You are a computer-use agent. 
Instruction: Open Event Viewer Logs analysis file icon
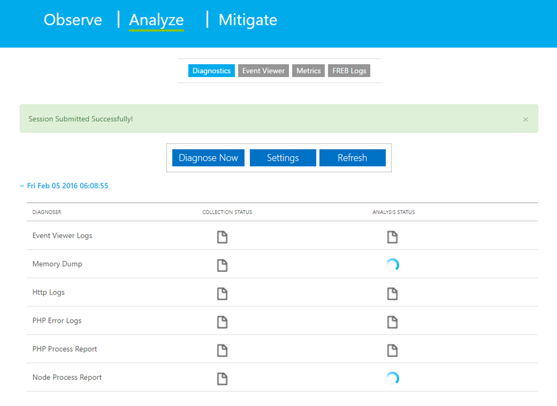coord(392,237)
